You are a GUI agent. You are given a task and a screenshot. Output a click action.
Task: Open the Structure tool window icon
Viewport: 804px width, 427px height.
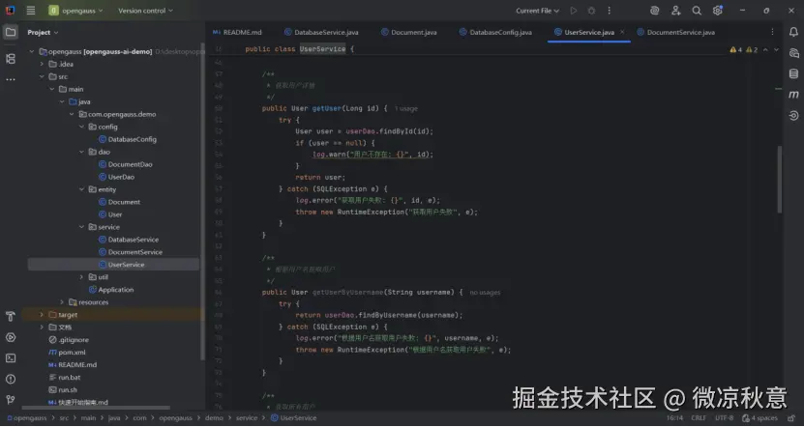point(11,58)
